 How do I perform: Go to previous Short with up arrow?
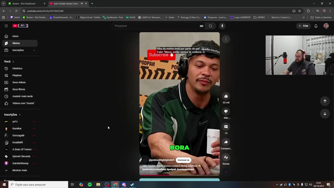[x=325, y=101]
